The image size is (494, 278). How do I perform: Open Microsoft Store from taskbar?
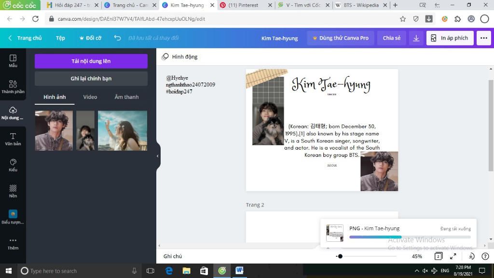point(204,271)
